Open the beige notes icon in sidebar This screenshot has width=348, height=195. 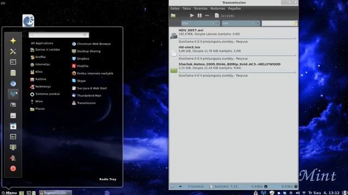(13, 73)
